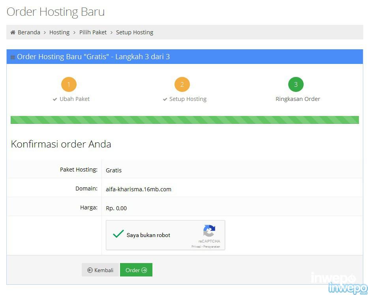The height and width of the screenshot is (295, 368).
Task: Click the Paket Hosting: label
Action: [79, 170]
